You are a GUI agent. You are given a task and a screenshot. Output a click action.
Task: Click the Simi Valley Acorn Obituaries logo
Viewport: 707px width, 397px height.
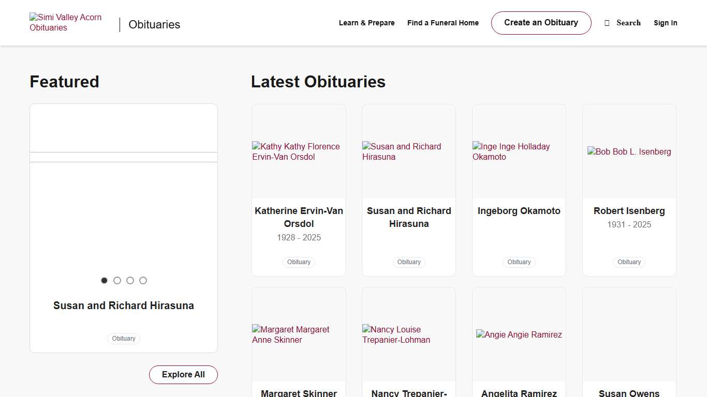66,23
